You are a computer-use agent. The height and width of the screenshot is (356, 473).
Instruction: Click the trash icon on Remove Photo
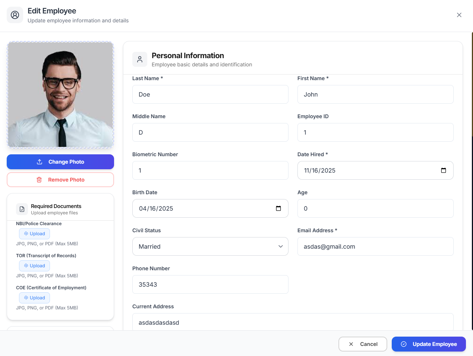(39, 179)
